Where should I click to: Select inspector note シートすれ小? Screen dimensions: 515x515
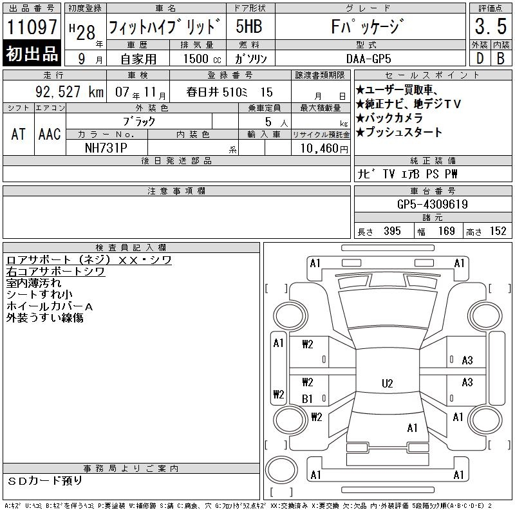39,294
